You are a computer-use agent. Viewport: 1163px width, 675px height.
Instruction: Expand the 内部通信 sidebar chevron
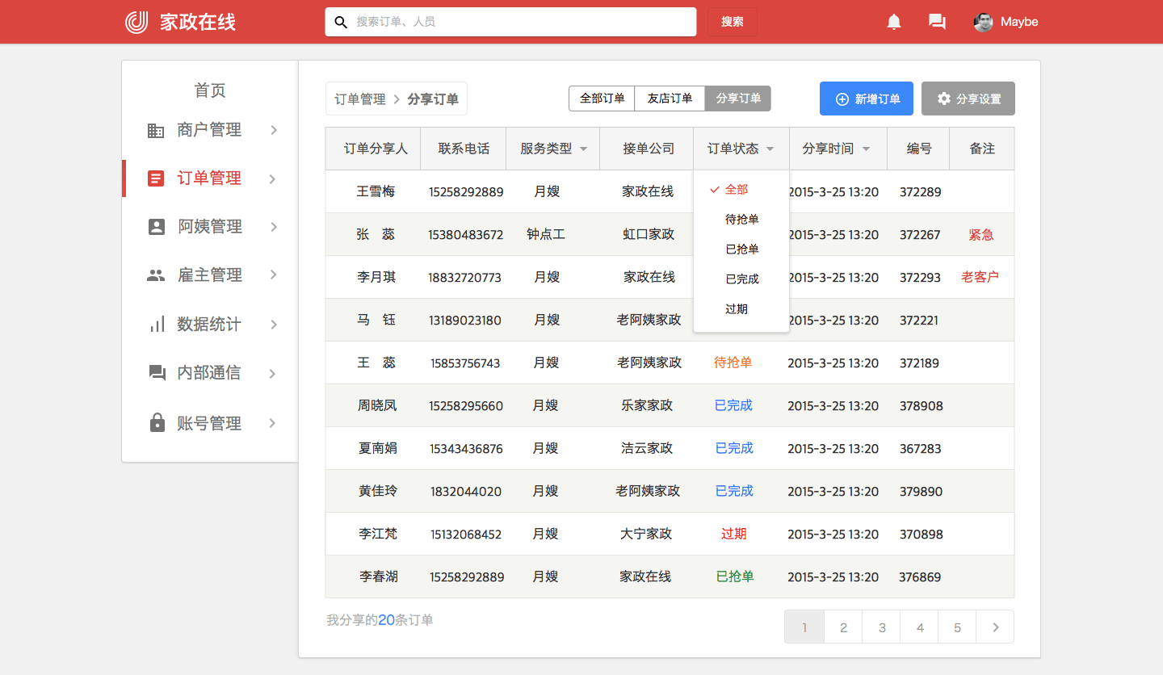click(272, 374)
